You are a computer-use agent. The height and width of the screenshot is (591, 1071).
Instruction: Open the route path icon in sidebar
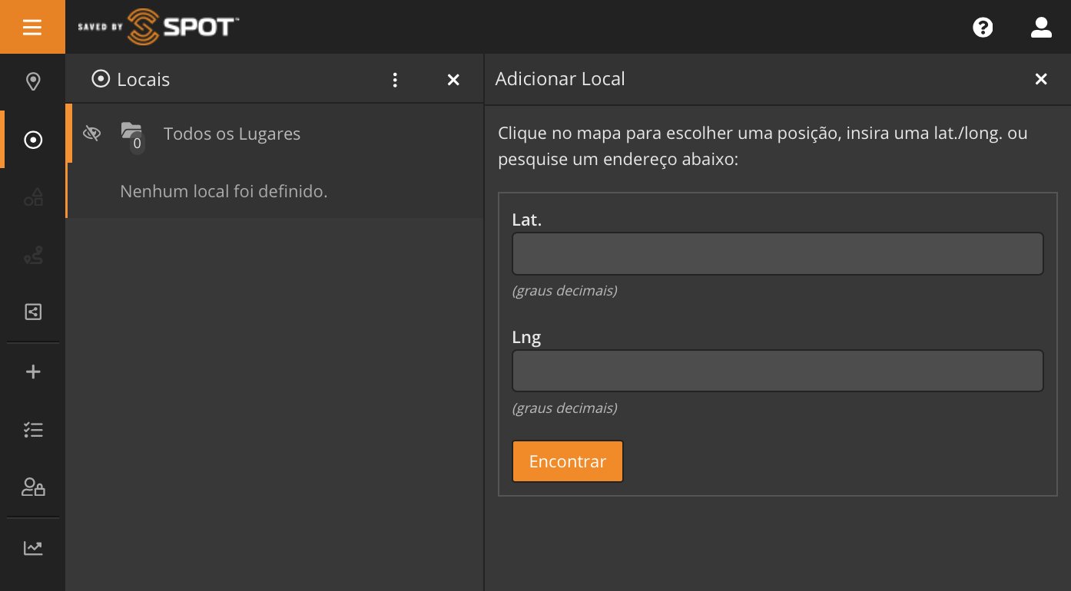(x=33, y=256)
